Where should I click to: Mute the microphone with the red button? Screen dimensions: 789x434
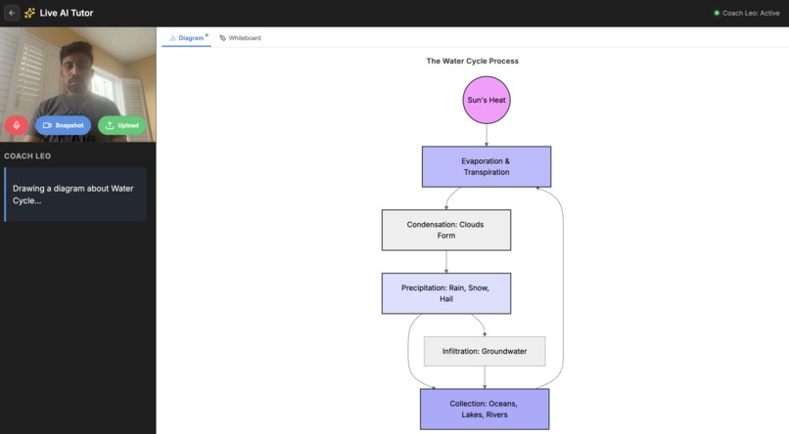tap(17, 125)
